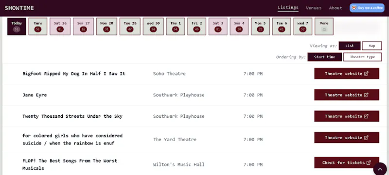Viewport: 389px width, 175px height.
Task: Select the Tue 6 date tile
Action: click(282, 27)
